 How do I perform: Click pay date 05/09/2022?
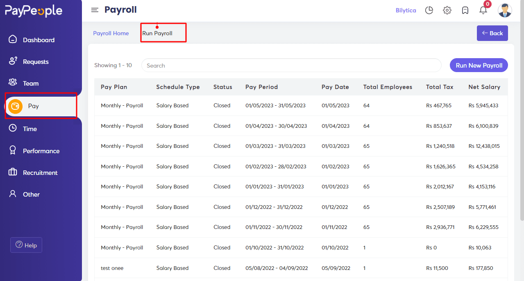pos(336,268)
